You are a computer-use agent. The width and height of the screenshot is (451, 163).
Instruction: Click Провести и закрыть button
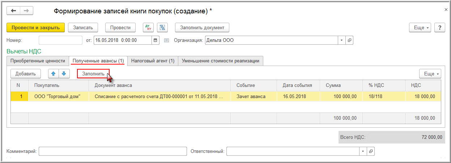coord(35,27)
